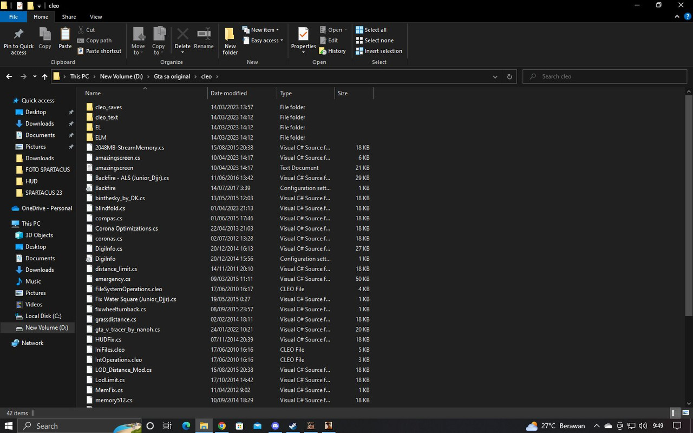This screenshot has height=433, width=693.
Task: Click the Rename button in the Organize group
Action: click(x=204, y=38)
